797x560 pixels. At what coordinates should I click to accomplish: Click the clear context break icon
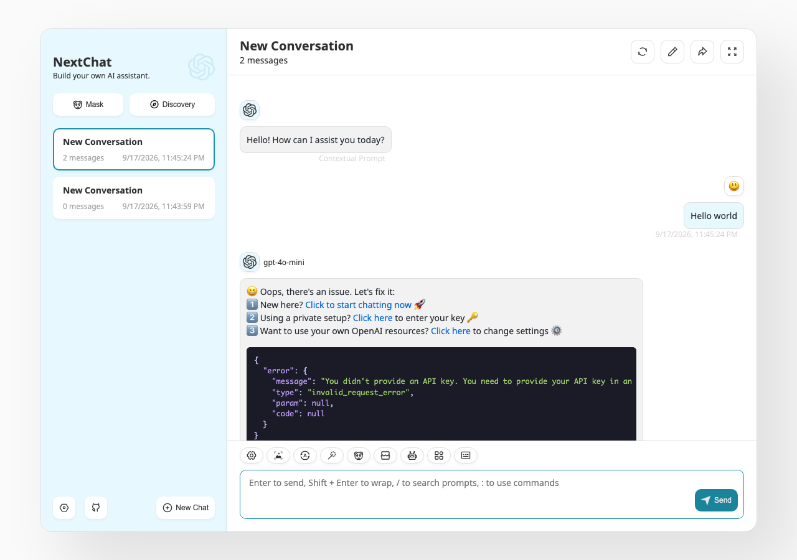coord(385,455)
